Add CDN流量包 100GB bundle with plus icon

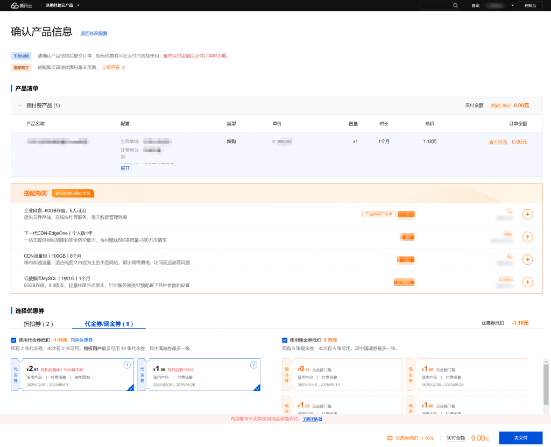(x=527, y=260)
